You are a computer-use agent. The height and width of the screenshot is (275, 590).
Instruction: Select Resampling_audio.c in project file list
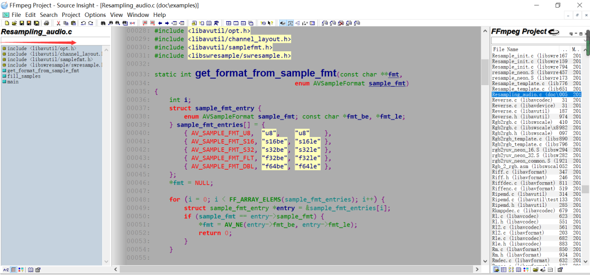536,95
